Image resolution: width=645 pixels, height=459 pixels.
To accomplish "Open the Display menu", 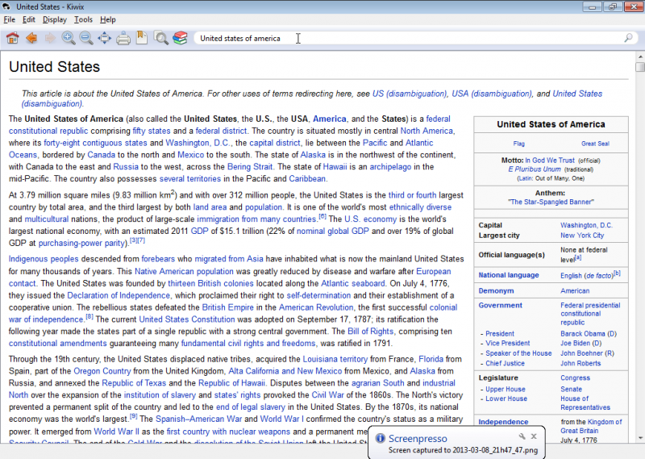I will (x=54, y=19).
